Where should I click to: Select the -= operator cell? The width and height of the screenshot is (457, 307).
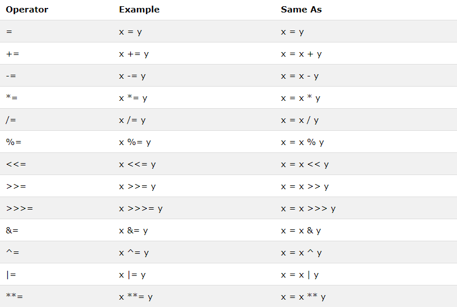(11, 76)
